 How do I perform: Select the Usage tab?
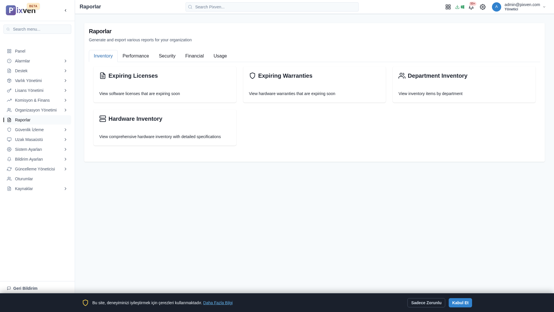pos(220,56)
